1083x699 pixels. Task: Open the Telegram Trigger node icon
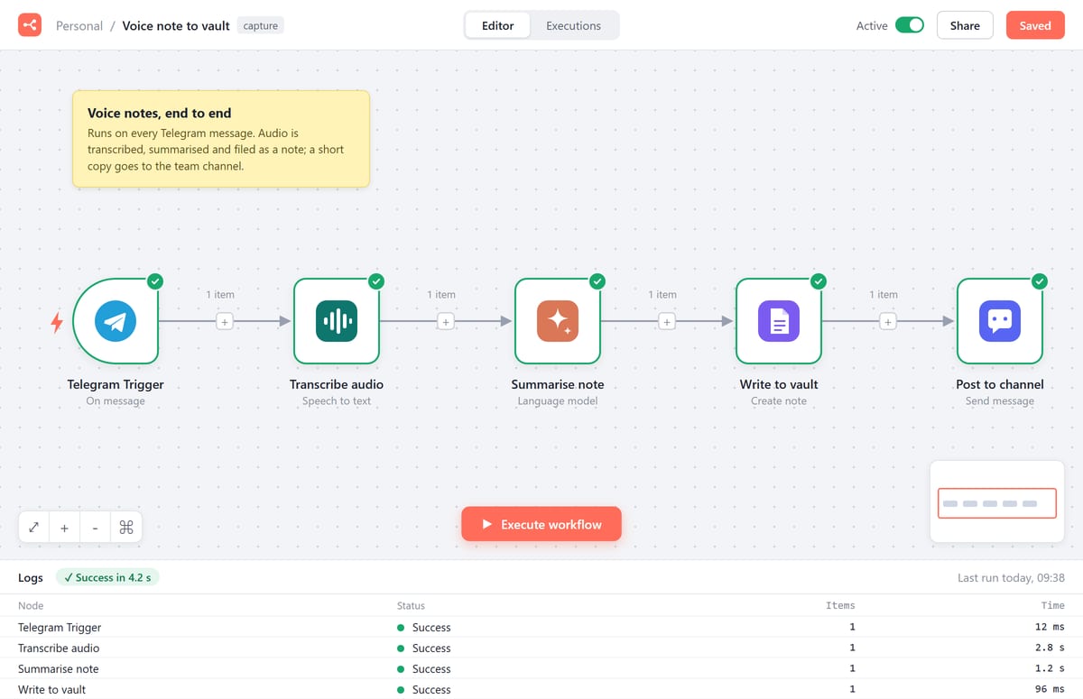coord(116,321)
